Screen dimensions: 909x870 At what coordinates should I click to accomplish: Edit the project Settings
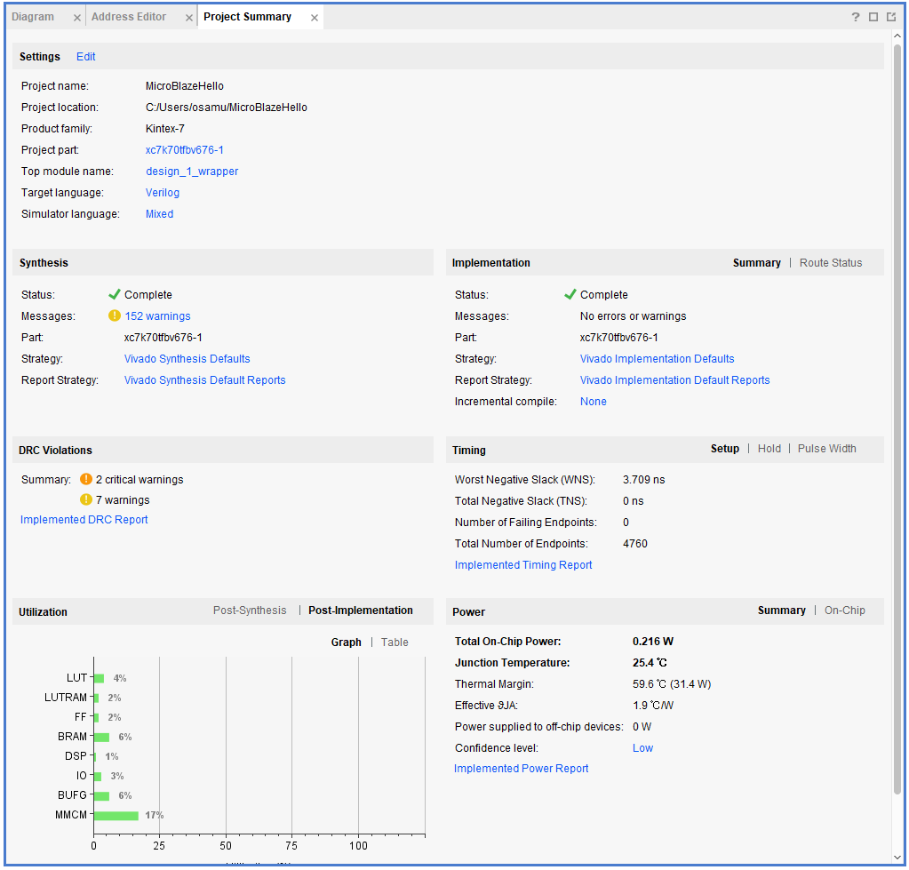point(85,57)
